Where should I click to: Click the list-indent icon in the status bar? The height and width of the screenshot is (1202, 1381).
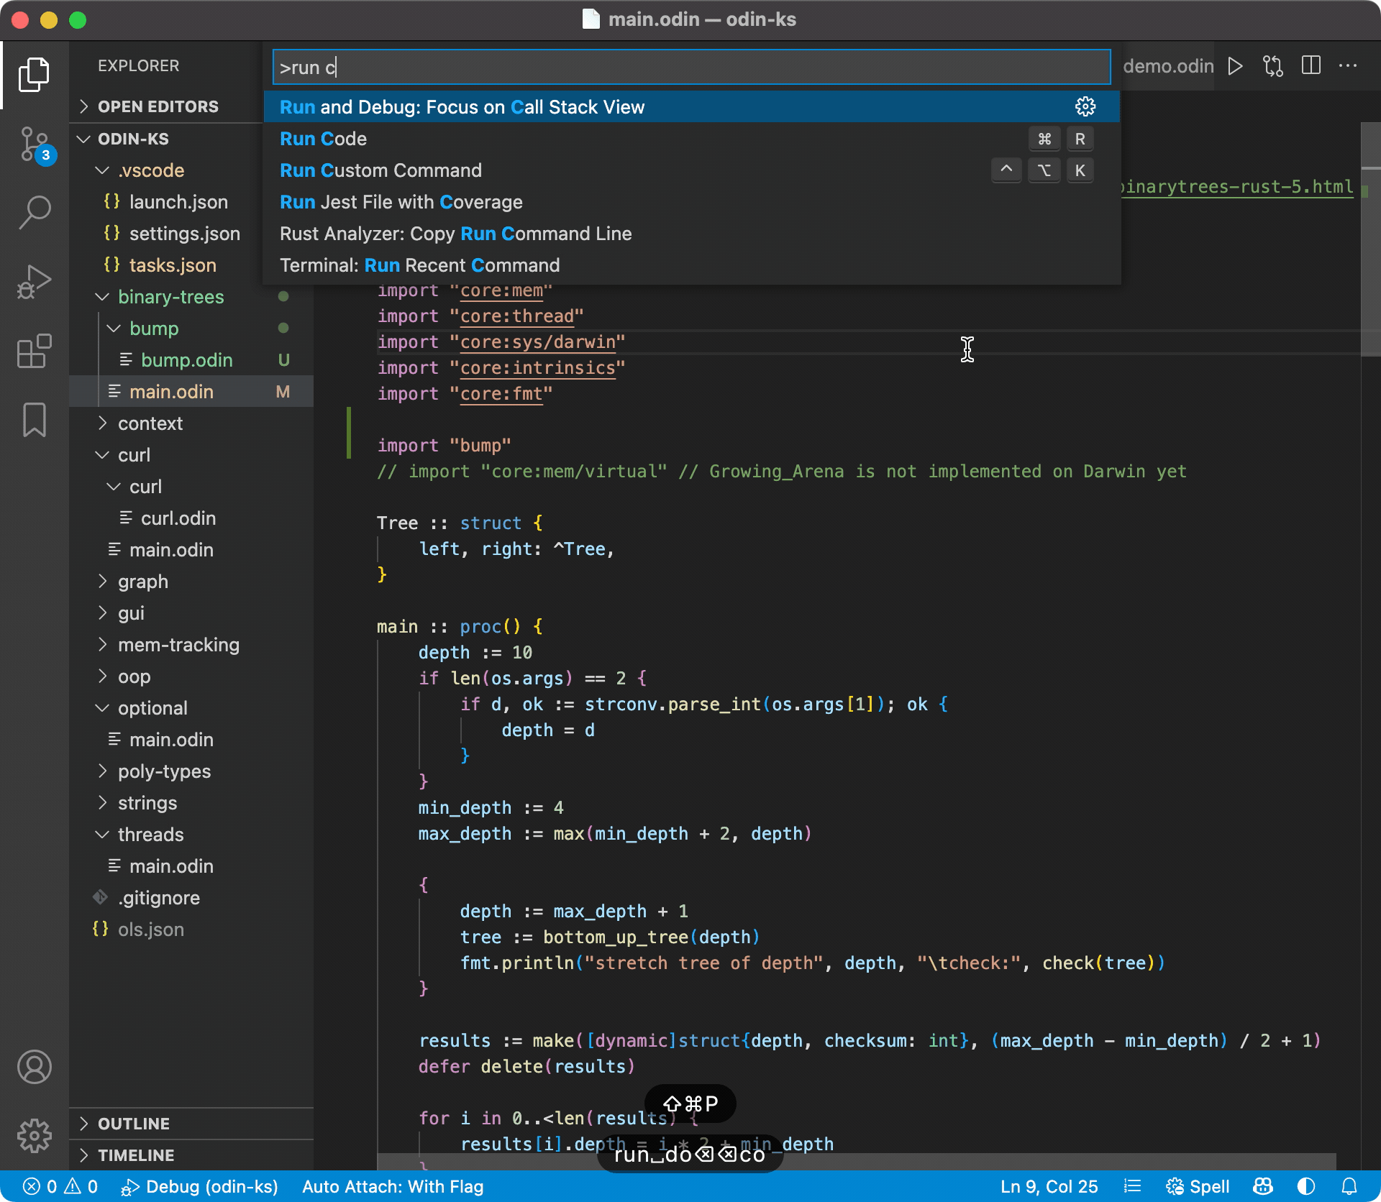[1133, 1186]
